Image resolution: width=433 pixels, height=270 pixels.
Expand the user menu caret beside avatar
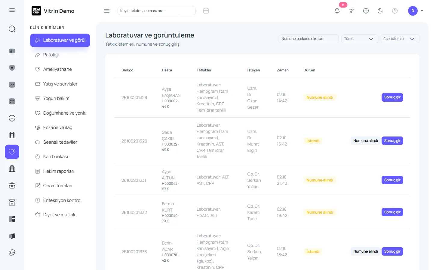click(422, 11)
